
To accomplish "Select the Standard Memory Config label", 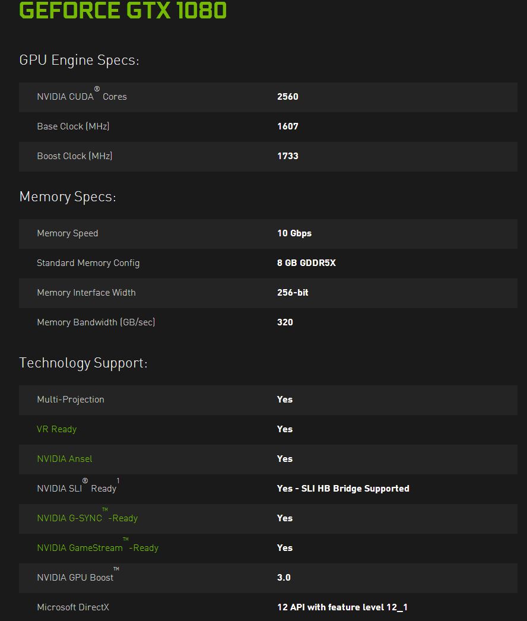I will [88, 263].
